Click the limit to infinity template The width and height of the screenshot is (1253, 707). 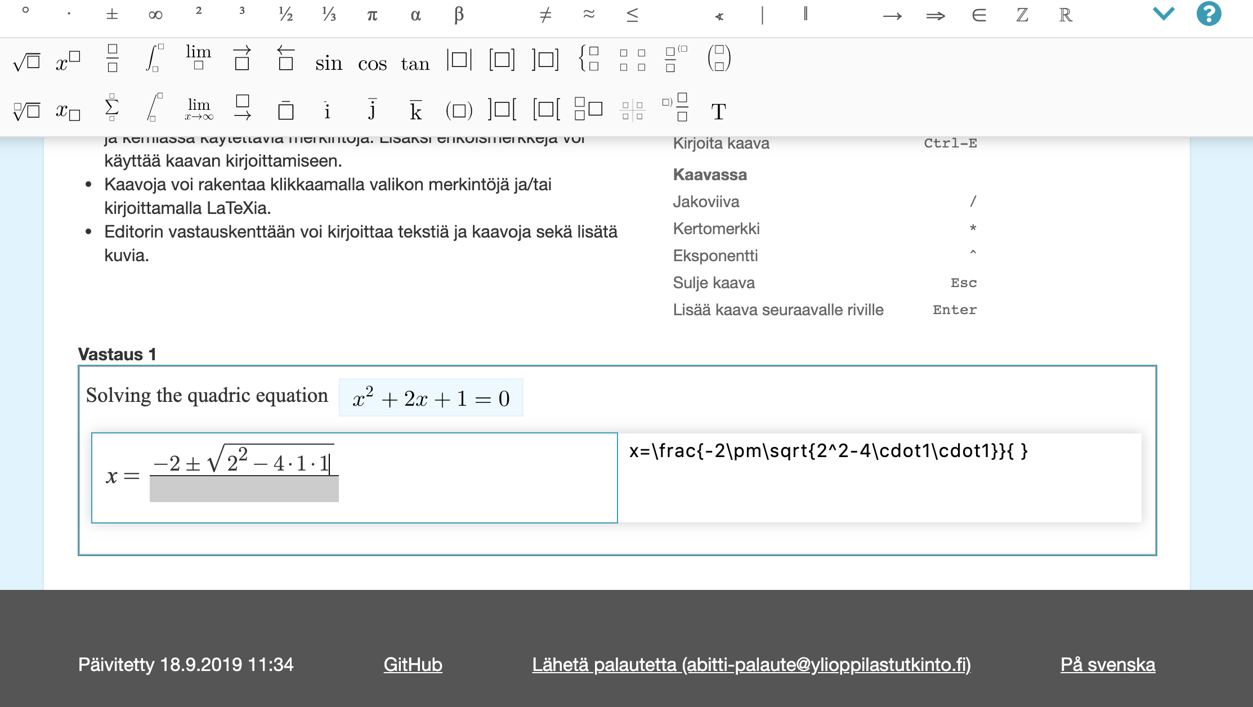click(199, 109)
